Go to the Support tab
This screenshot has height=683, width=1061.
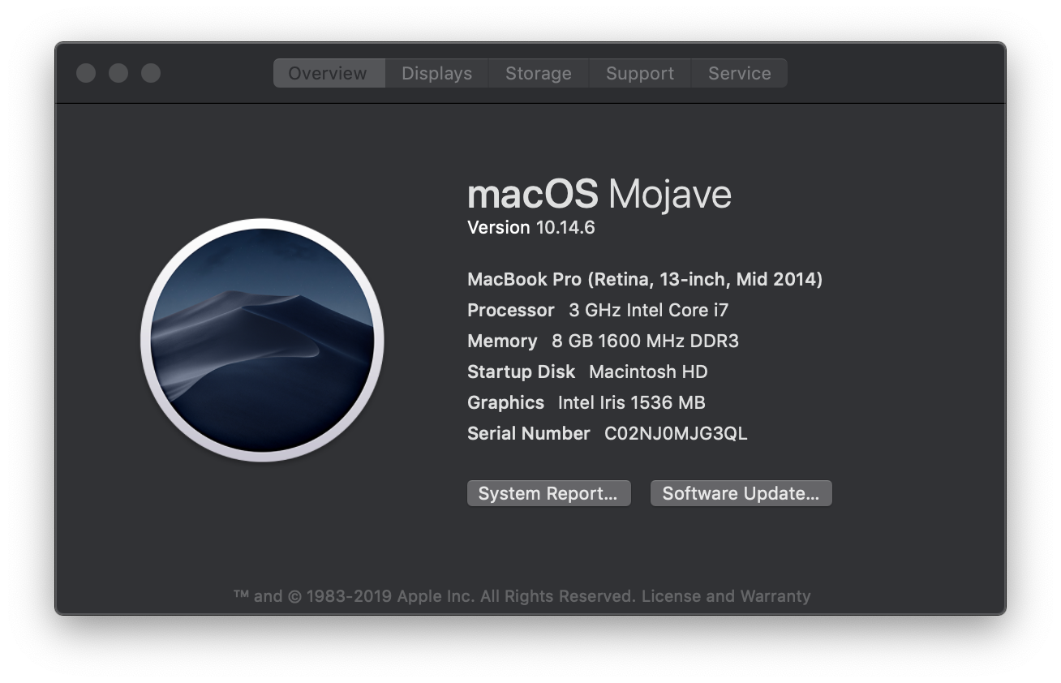click(639, 73)
